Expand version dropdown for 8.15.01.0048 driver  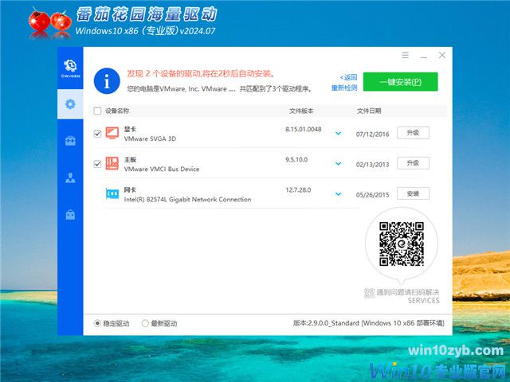tap(338, 133)
